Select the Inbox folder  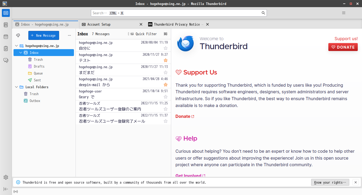tap(44, 53)
